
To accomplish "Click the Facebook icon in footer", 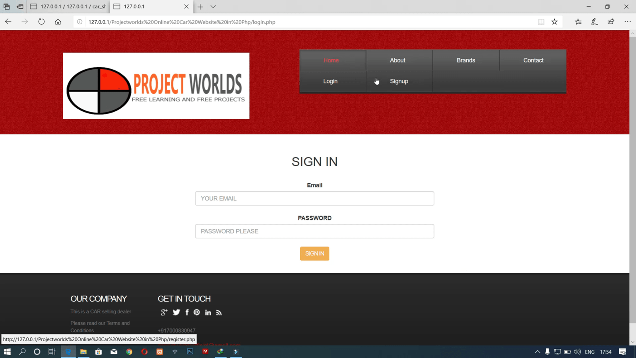I will click(x=187, y=313).
